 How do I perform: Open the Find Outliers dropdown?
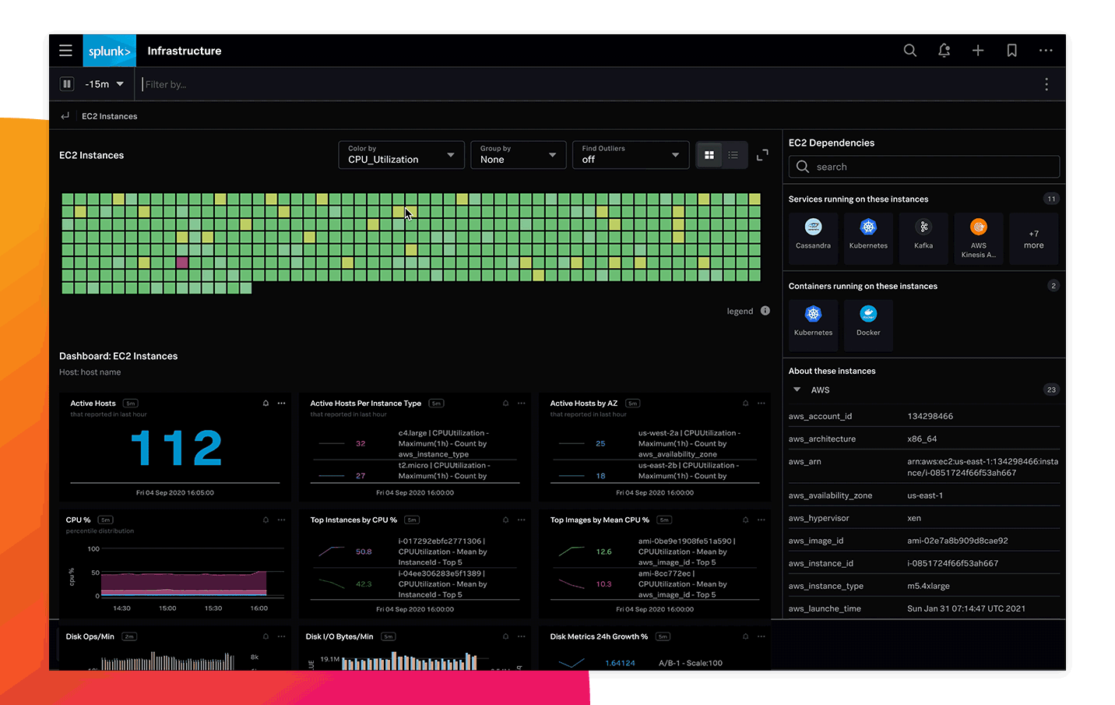pyautogui.click(x=631, y=155)
